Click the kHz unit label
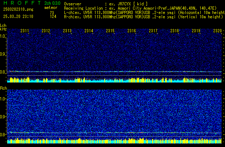The image size is (225, 147). point(3,29)
